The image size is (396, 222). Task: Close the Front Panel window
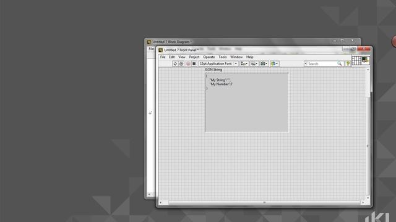tap(364, 48)
